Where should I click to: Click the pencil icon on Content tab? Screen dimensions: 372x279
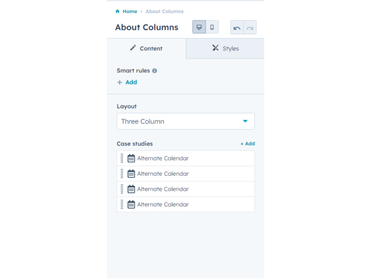[133, 48]
